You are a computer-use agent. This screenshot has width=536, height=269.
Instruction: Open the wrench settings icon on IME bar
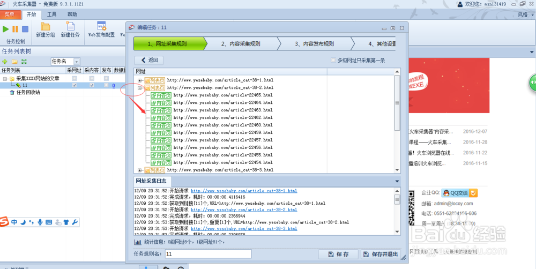pyautogui.click(x=75, y=222)
